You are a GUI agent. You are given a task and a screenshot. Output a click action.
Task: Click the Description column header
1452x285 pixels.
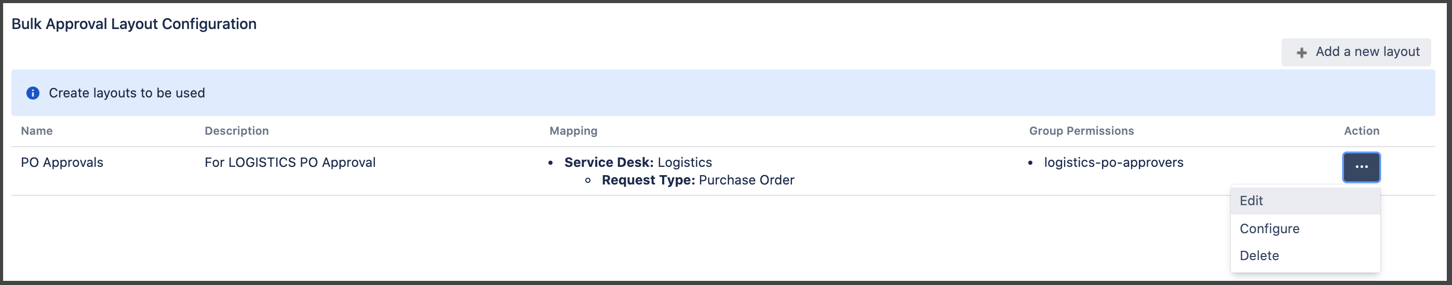237,131
